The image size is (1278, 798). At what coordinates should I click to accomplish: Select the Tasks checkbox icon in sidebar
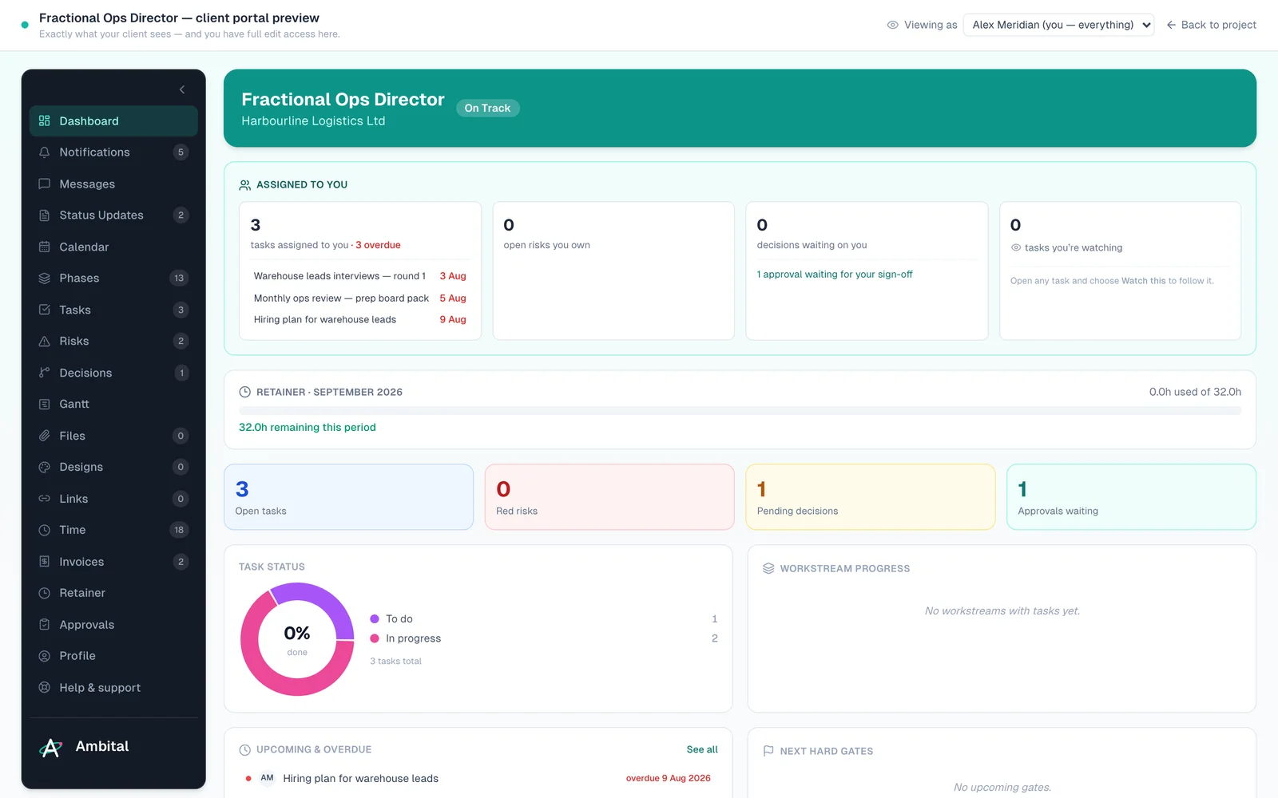pyautogui.click(x=45, y=310)
